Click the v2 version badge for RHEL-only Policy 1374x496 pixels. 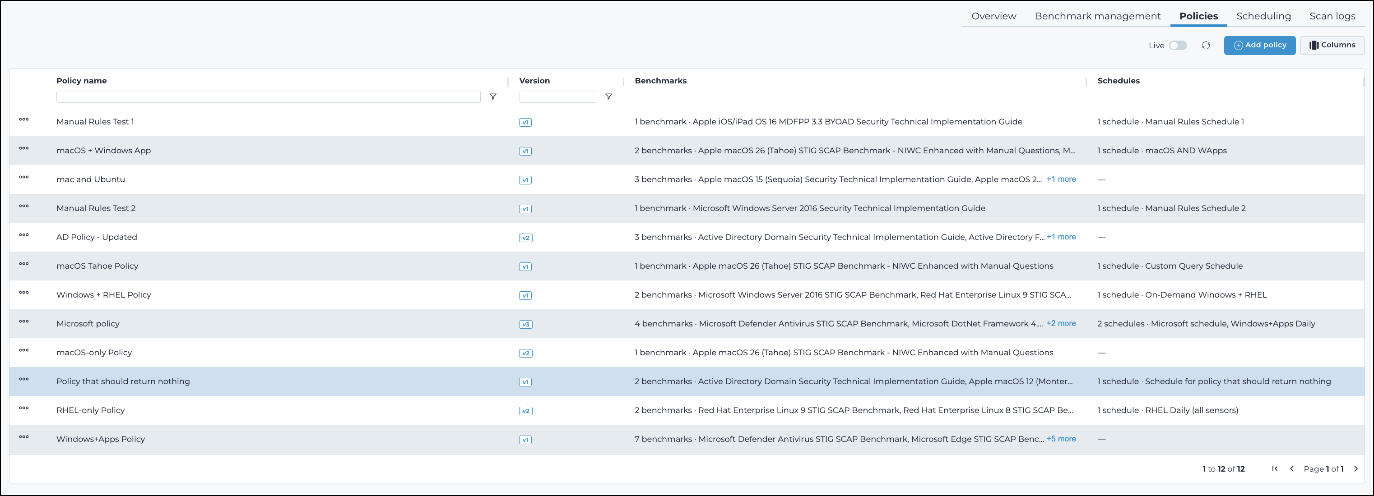(x=525, y=411)
